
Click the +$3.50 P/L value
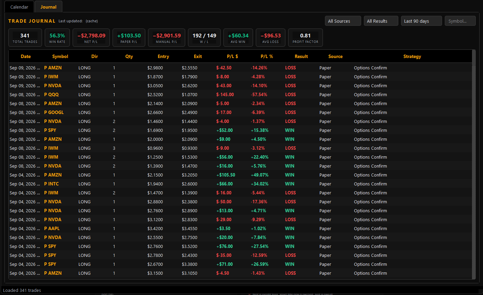point(223,228)
